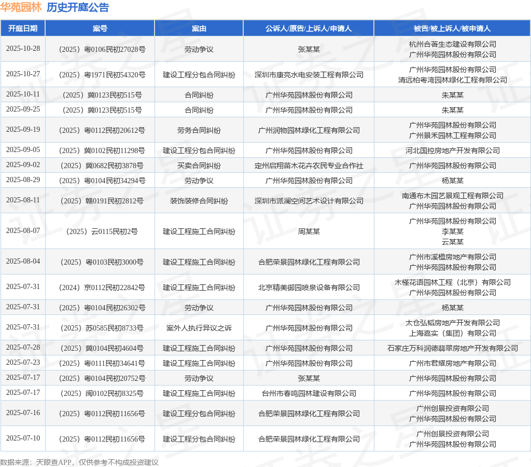The height and width of the screenshot is (467, 531).
Task: Select the 被告/被上诉人/被申请人 column header
Action: pos(452,28)
